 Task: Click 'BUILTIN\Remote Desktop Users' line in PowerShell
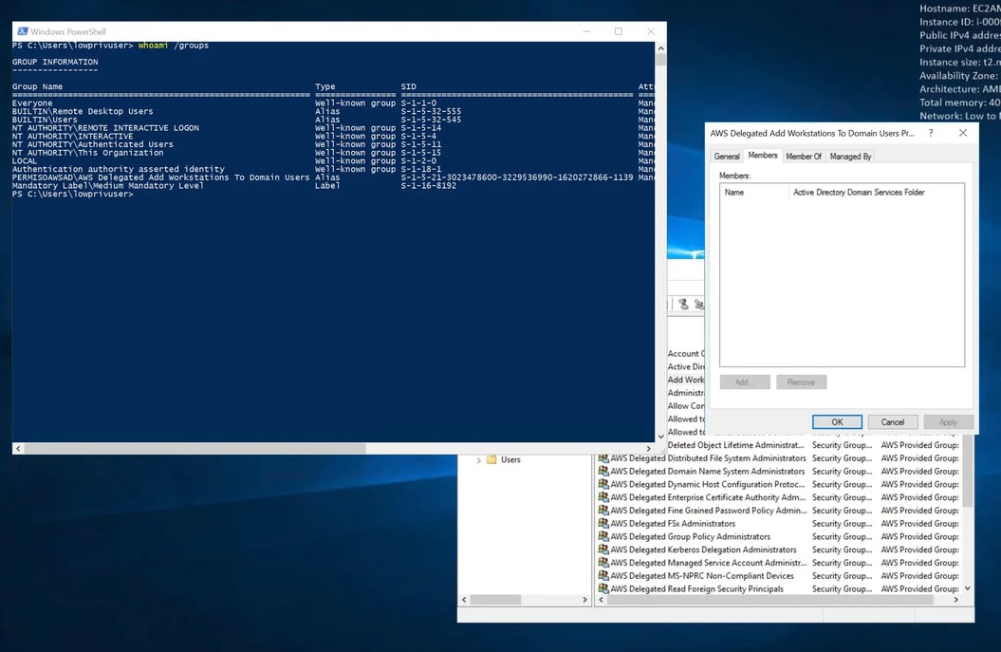pos(83,111)
